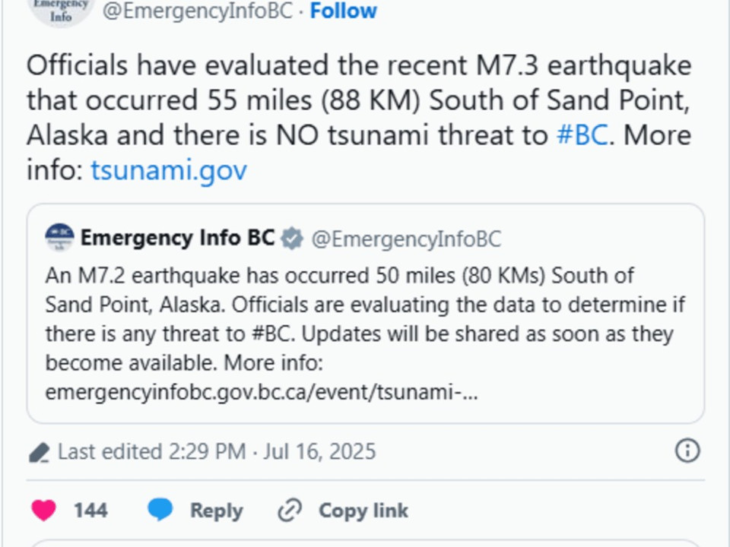Visit the tsunami.gov link
This screenshot has height=547, width=730.
[x=169, y=170]
